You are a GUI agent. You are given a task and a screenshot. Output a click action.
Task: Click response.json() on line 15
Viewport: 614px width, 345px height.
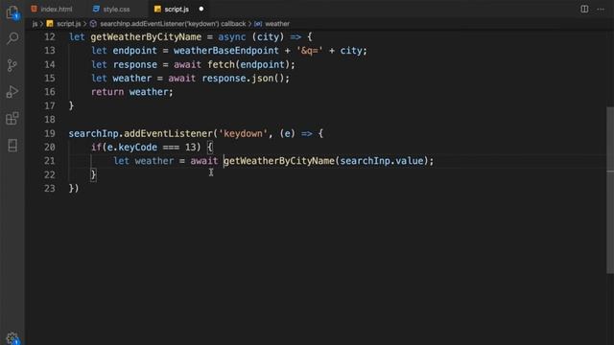coord(243,79)
